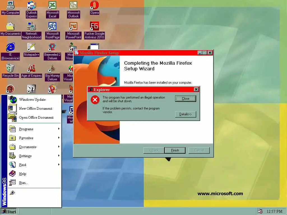
Task: Click the vertical Windows98 banner in Start menu
Action: [4, 151]
